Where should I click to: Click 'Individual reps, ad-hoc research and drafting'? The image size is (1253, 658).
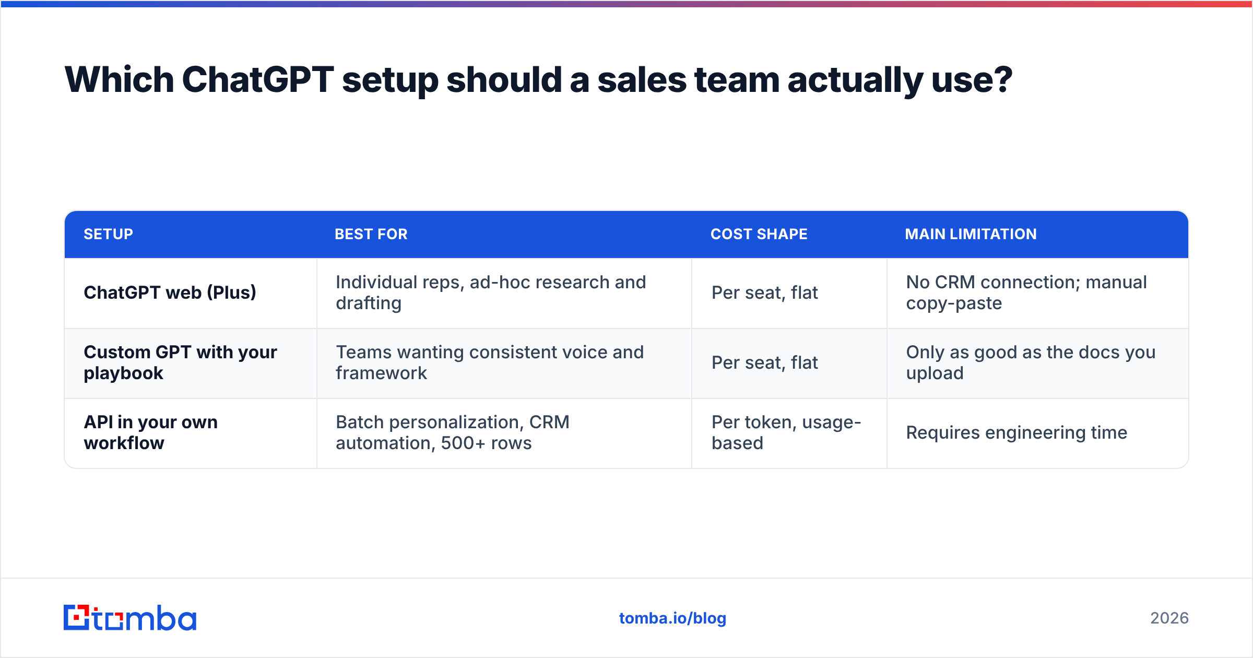pyautogui.click(x=491, y=292)
